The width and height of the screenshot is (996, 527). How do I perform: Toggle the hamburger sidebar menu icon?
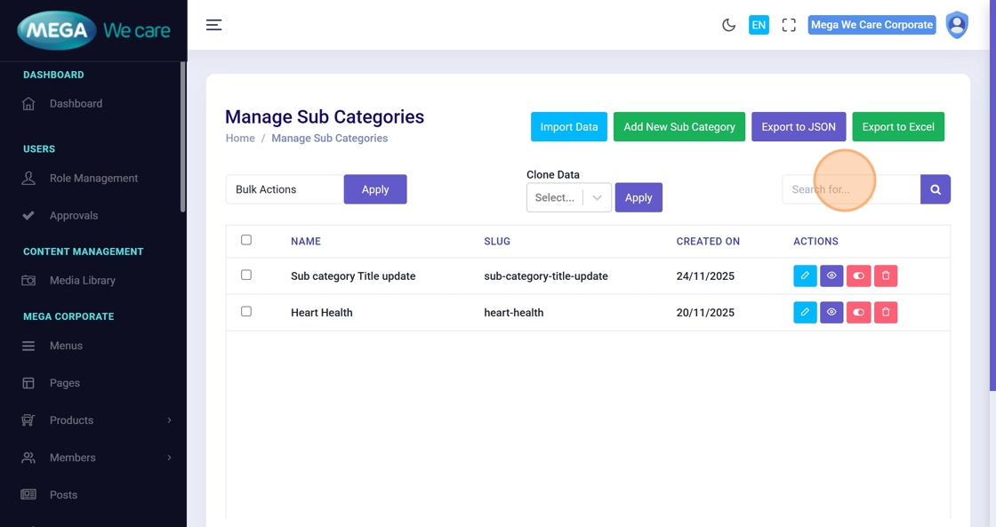click(213, 25)
